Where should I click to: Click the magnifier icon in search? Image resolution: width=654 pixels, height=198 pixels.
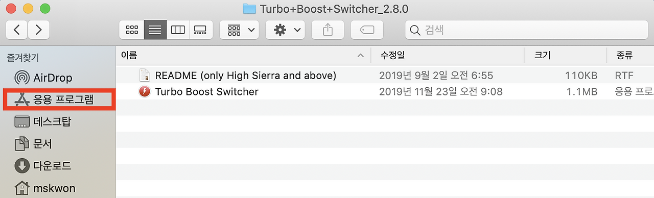(415, 30)
